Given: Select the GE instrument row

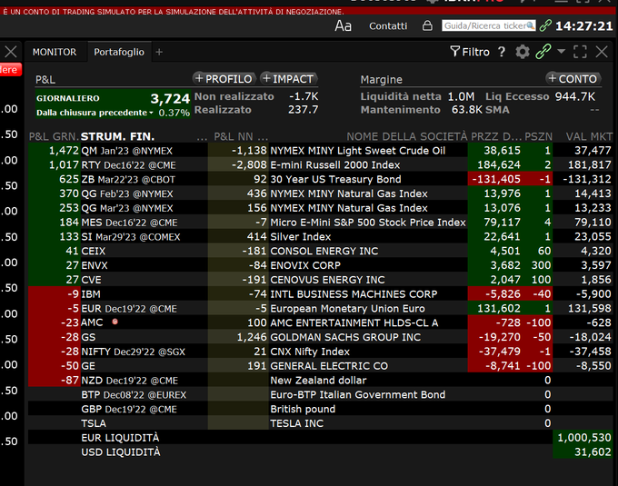Looking at the screenshot, I should coord(321,366).
